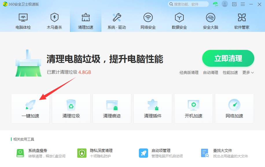Open the 木马查杀 shield icon

pos(54,17)
